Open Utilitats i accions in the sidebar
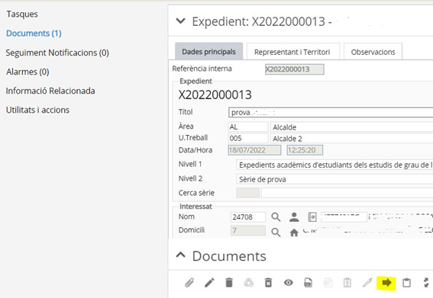 point(37,110)
